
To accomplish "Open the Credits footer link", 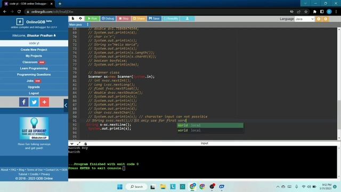I will (x=34, y=174).
